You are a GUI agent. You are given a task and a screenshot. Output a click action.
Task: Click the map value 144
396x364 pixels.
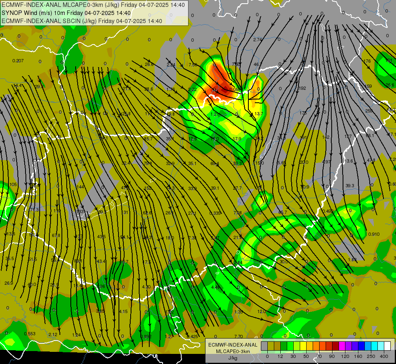pos(80,187)
